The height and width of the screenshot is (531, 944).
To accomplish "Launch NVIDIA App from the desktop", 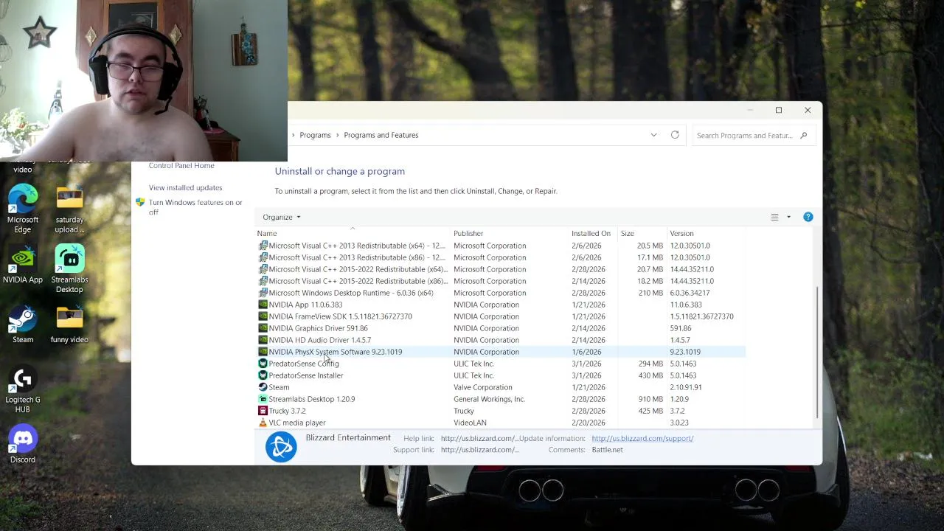I will click(23, 265).
